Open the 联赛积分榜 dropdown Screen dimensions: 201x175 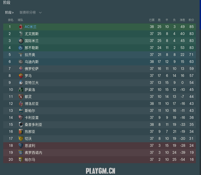tap(28, 12)
